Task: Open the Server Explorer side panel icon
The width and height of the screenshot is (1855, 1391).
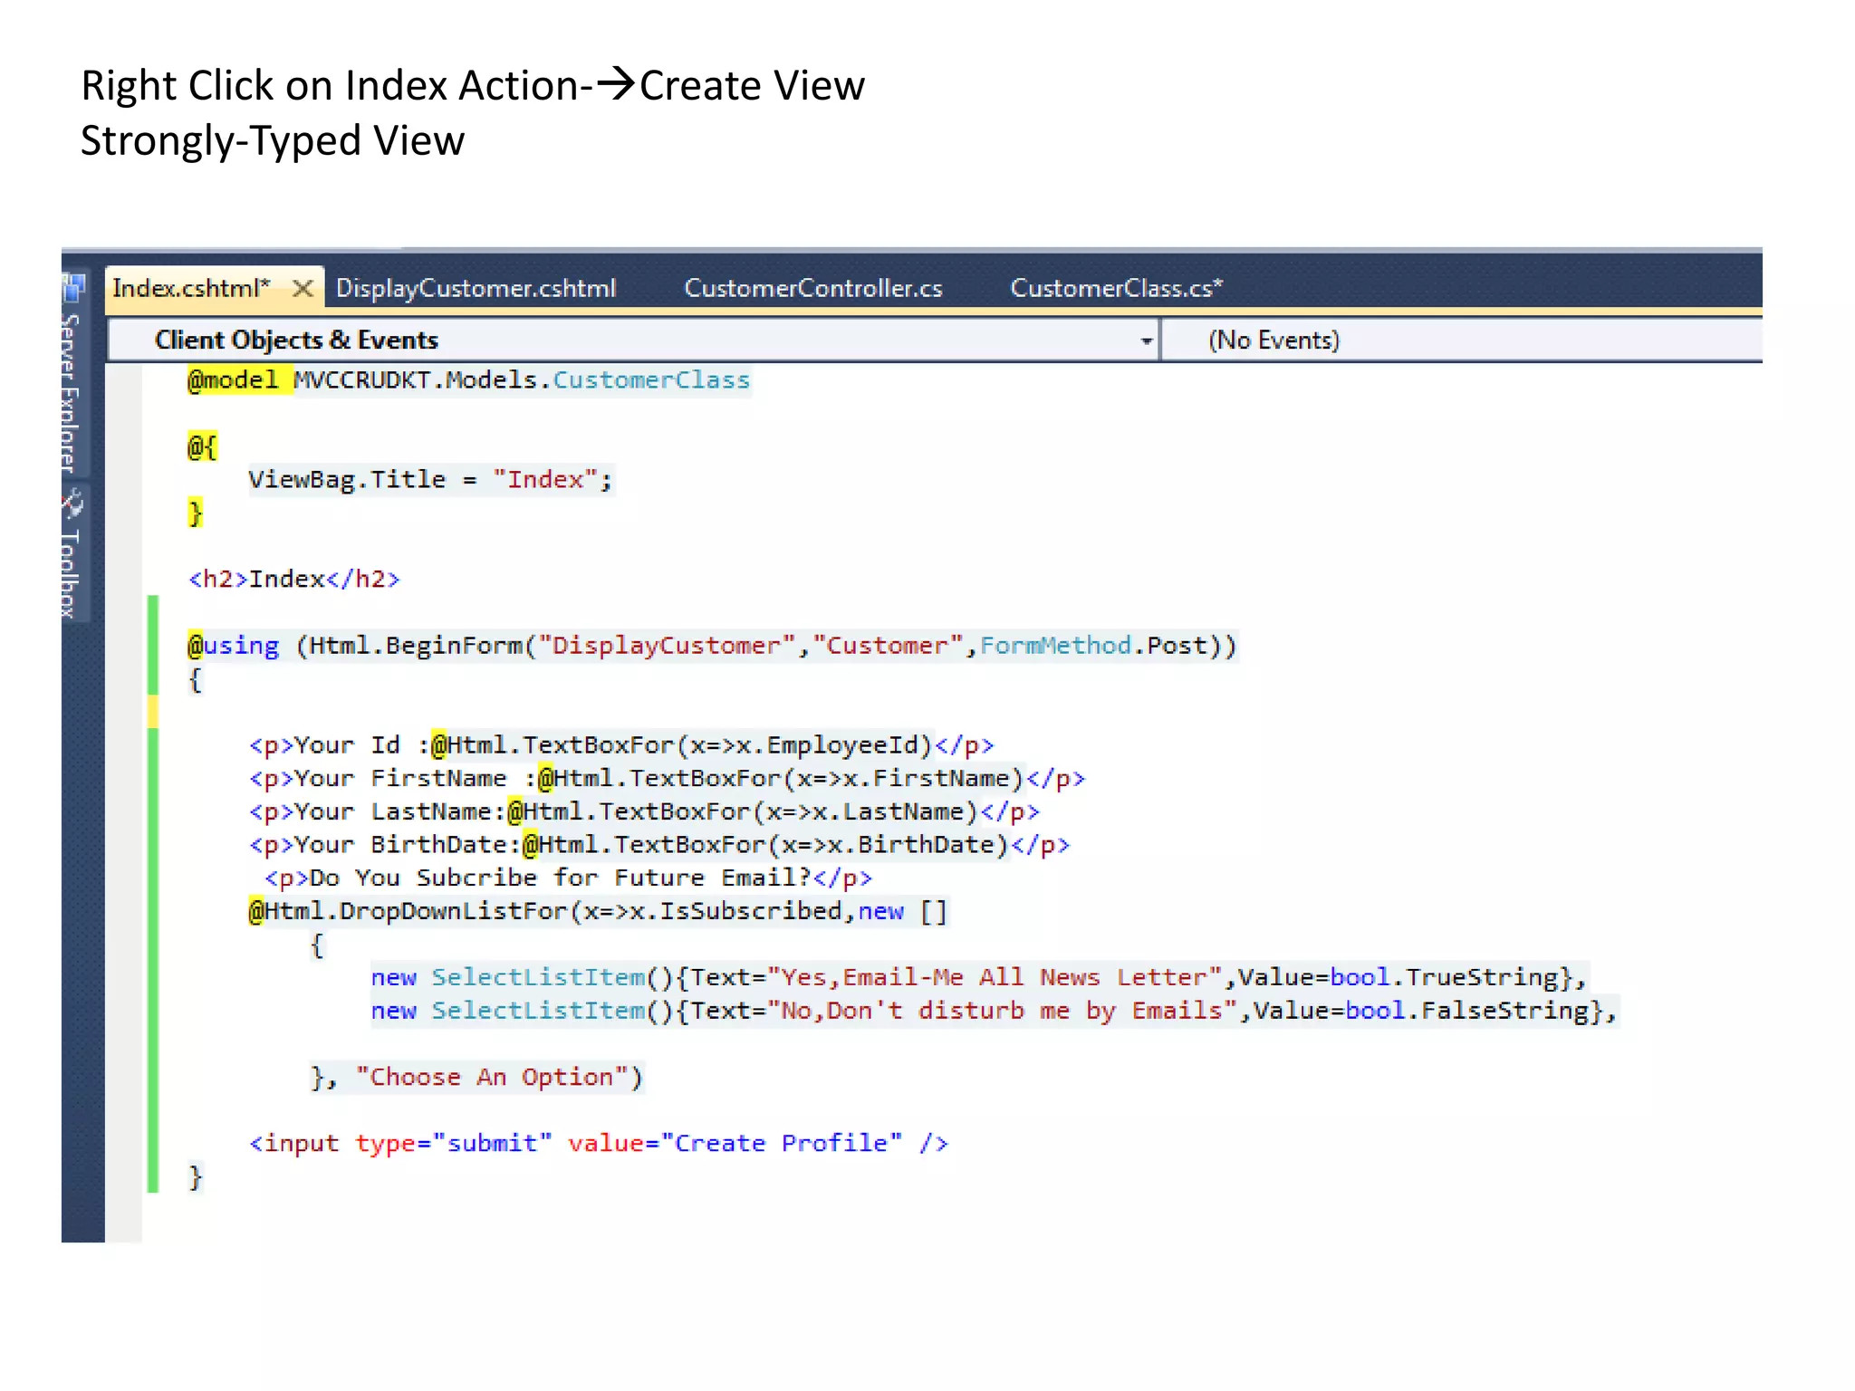Action: point(72,288)
